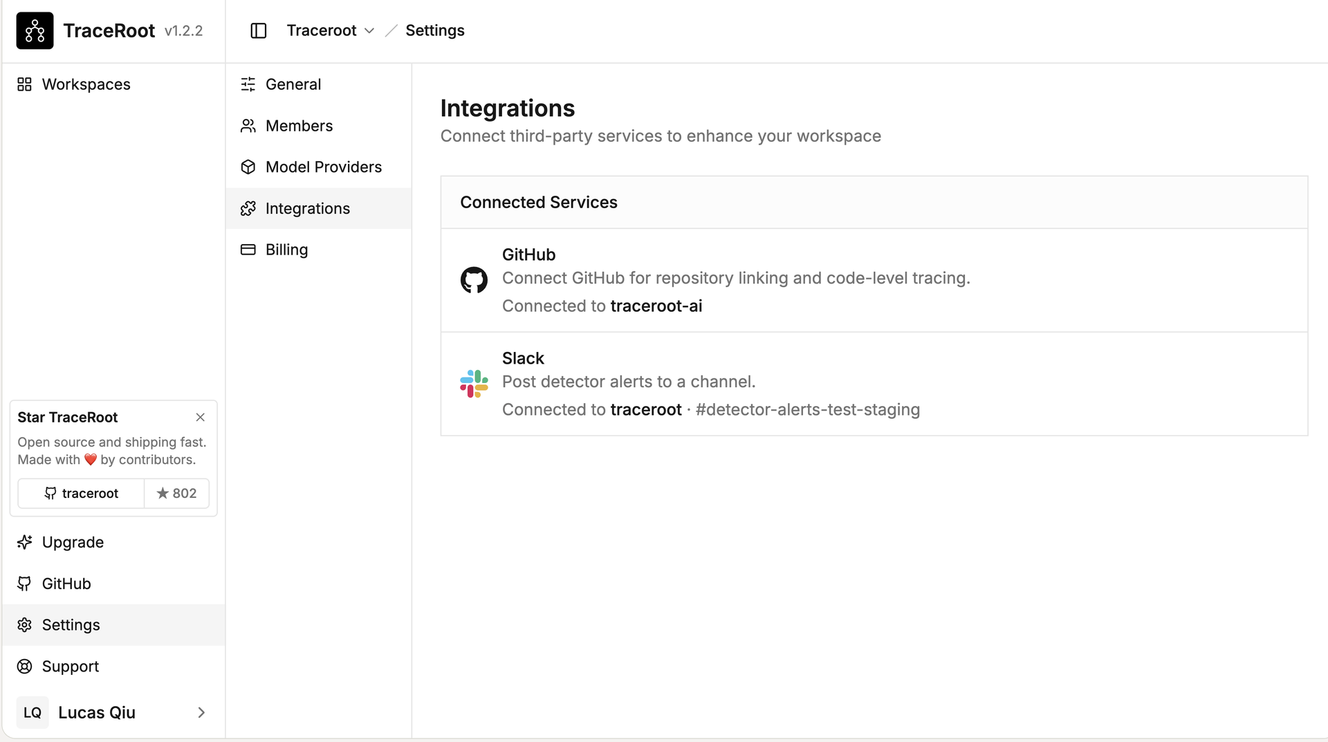1328x742 pixels.
Task: Click the Model Providers cube icon
Action: point(248,167)
